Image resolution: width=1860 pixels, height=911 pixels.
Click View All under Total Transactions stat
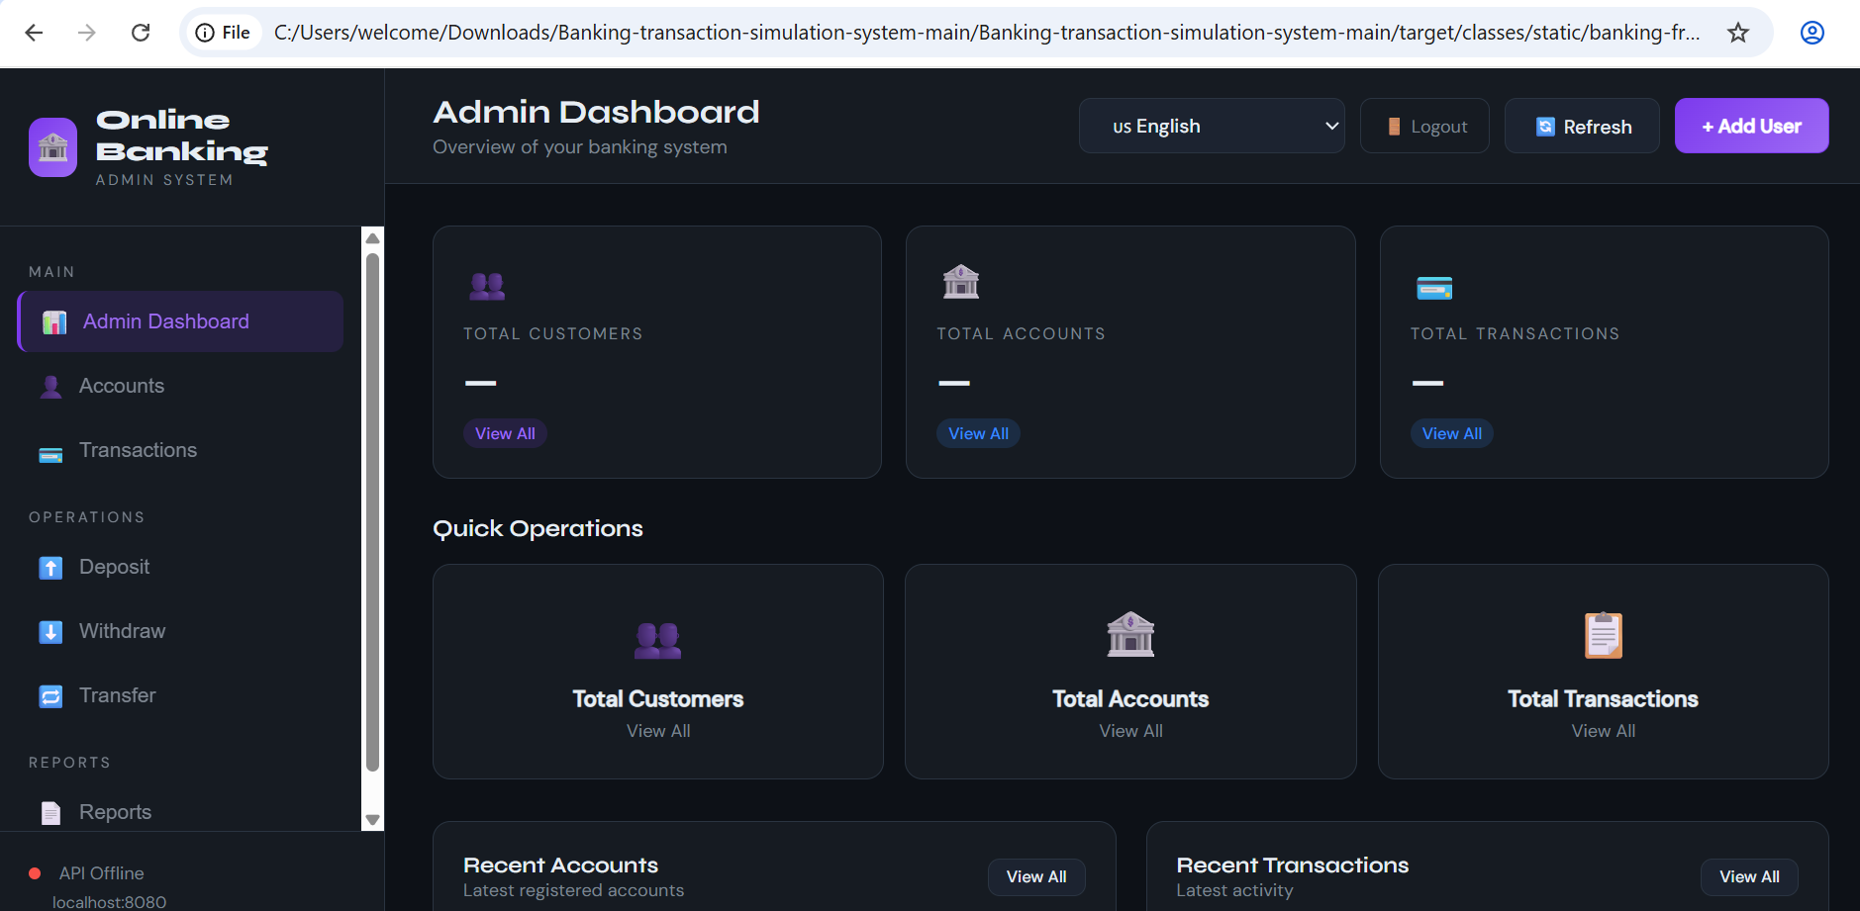pyautogui.click(x=1452, y=433)
